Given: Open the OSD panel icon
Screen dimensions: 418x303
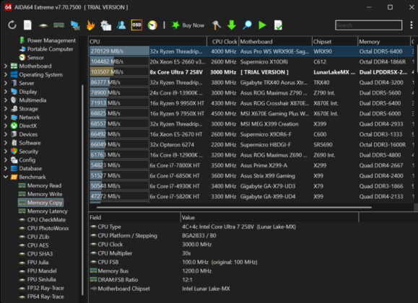Looking at the screenshot, I should tap(136, 25).
